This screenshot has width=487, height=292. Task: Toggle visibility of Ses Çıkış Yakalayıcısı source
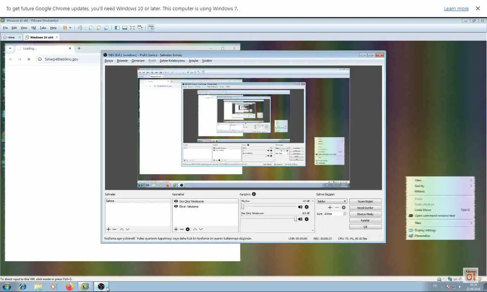tap(176, 201)
